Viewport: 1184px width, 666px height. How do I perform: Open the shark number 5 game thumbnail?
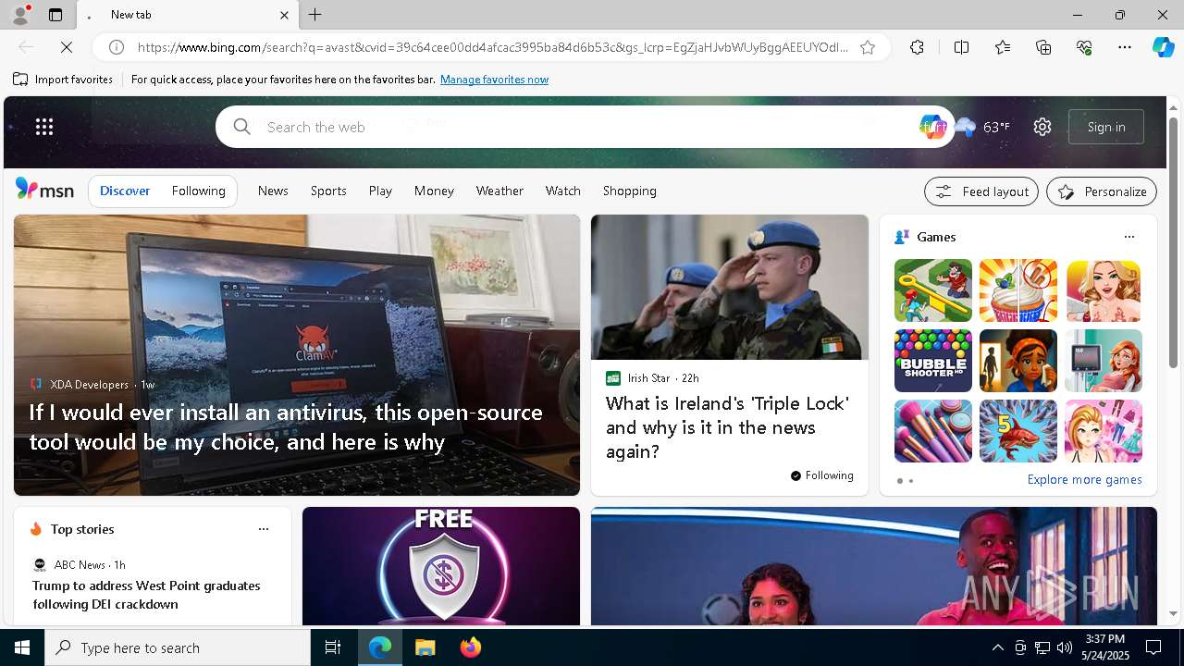[1018, 431]
